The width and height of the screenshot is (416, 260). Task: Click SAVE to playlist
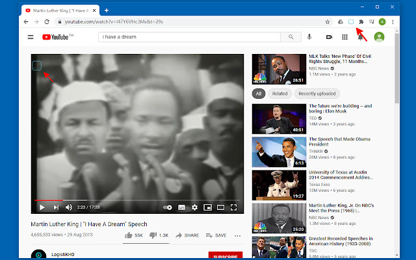pos(216,235)
